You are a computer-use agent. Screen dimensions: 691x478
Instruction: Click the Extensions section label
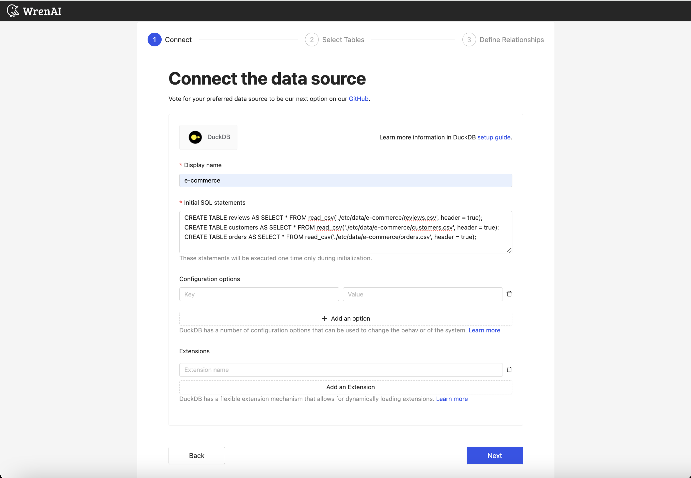click(194, 351)
